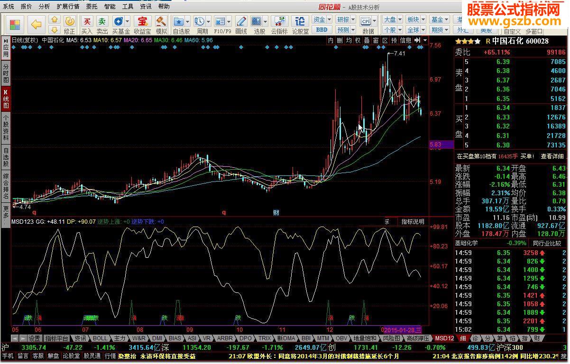Click the 修正 refresh icon
The image size is (570, 364).
click(x=70, y=24)
